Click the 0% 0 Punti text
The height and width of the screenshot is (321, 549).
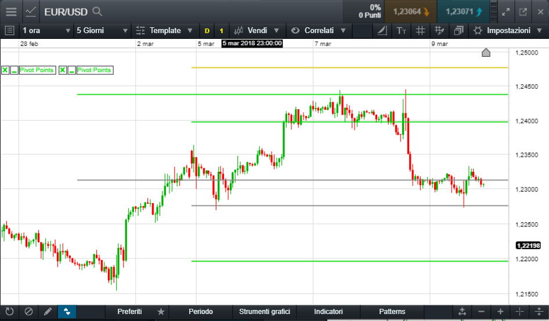click(x=370, y=11)
